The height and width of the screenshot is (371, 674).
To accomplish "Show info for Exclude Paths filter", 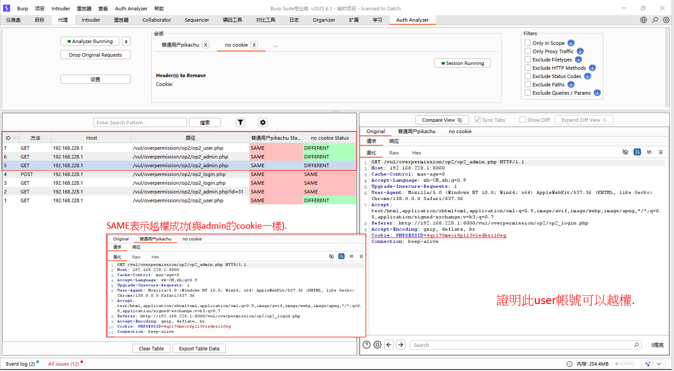I will [571, 85].
